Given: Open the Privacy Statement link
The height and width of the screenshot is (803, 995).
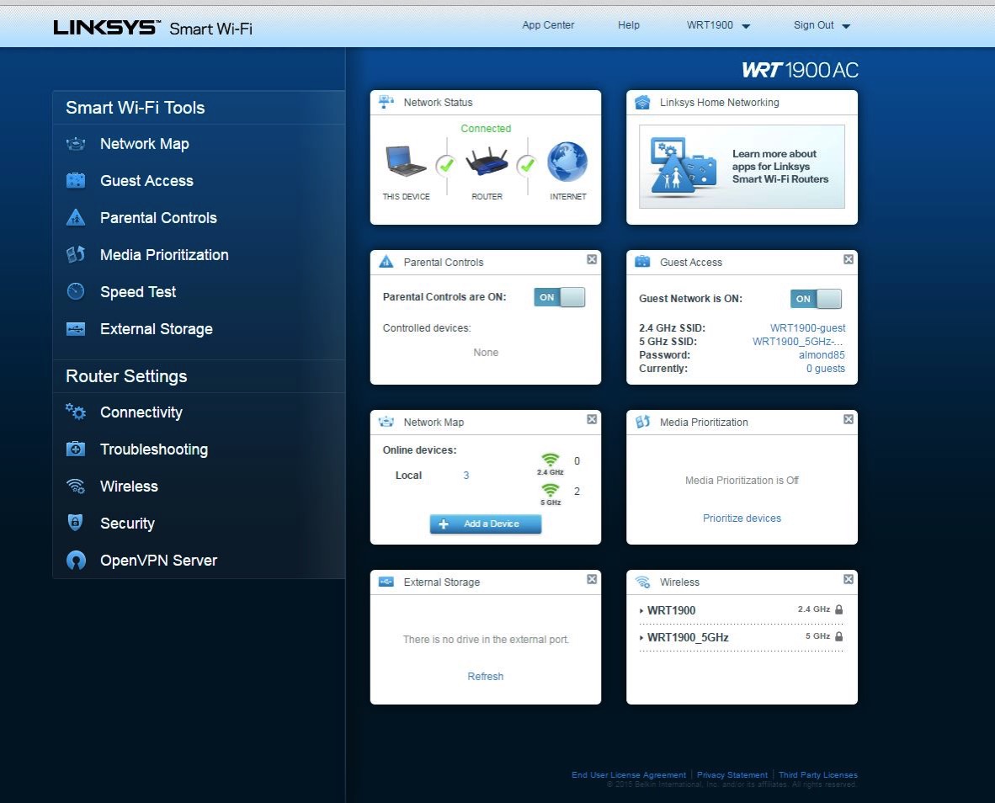Looking at the screenshot, I should pyautogui.click(x=732, y=774).
